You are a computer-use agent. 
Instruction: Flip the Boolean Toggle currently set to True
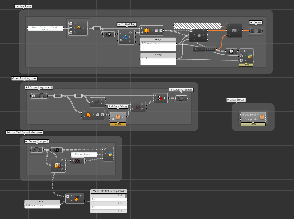pyautogui.click(x=210, y=49)
